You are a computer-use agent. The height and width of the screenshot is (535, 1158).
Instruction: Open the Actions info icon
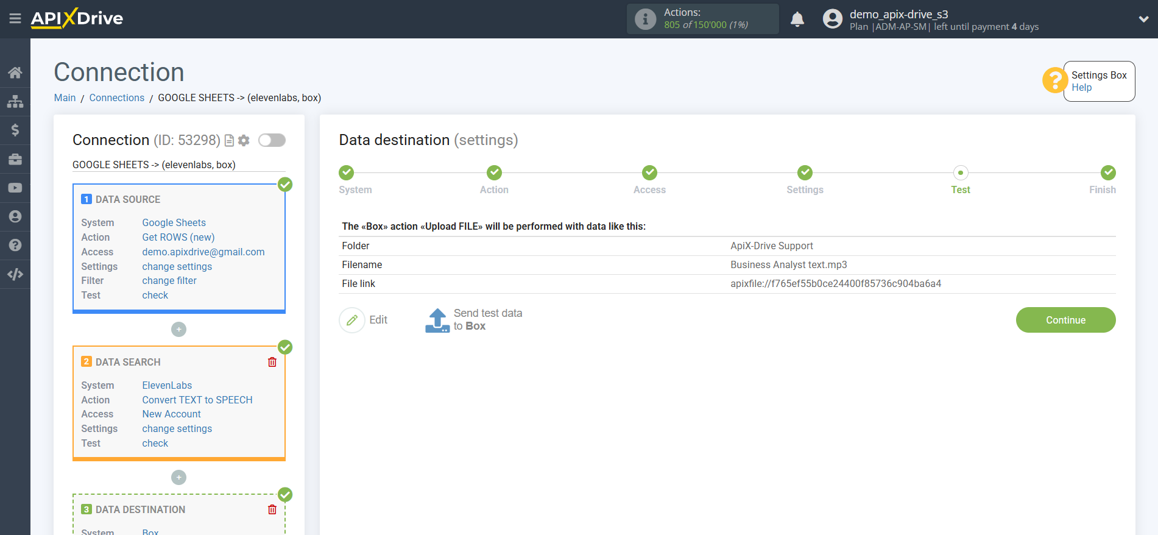[x=645, y=19]
